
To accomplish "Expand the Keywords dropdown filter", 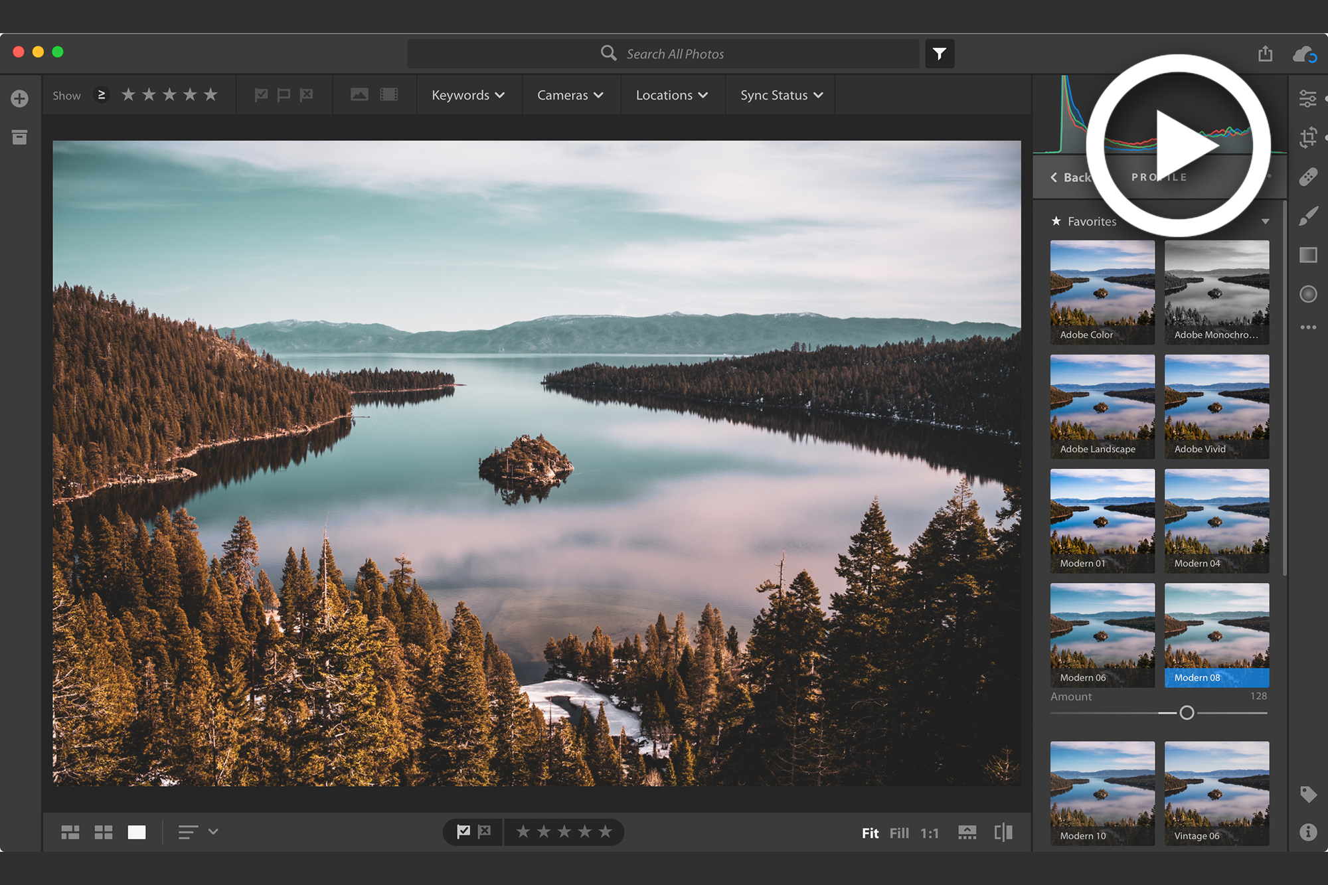I will coord(466,95).
